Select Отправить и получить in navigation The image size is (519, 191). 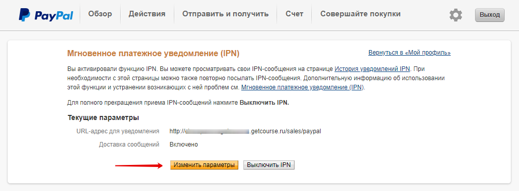[225, 14]
